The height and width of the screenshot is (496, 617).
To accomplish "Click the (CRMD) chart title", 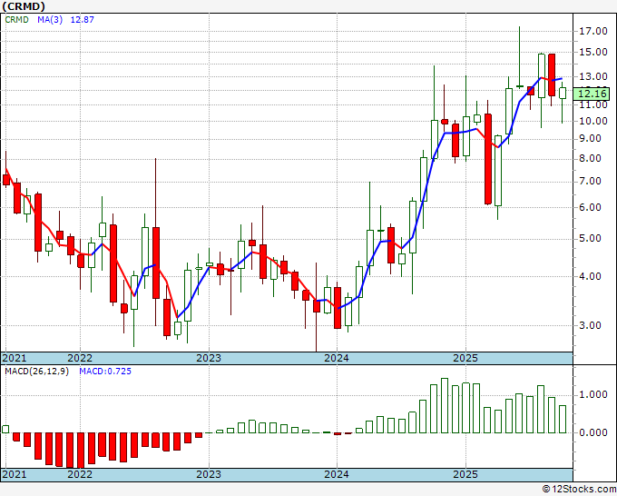I will click(24, 6).
